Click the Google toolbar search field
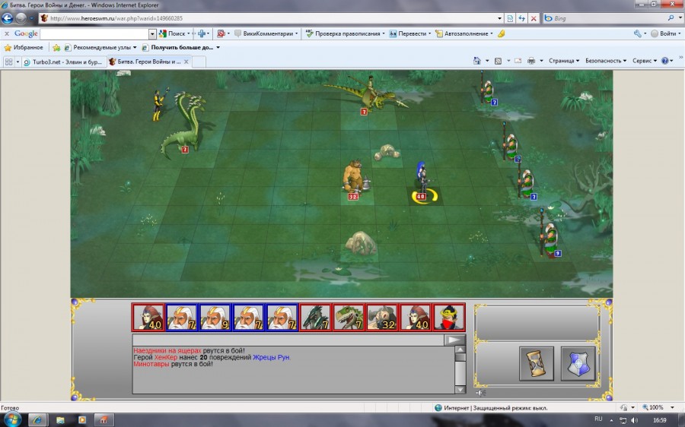The image size is (685, 427). point(95,33)
